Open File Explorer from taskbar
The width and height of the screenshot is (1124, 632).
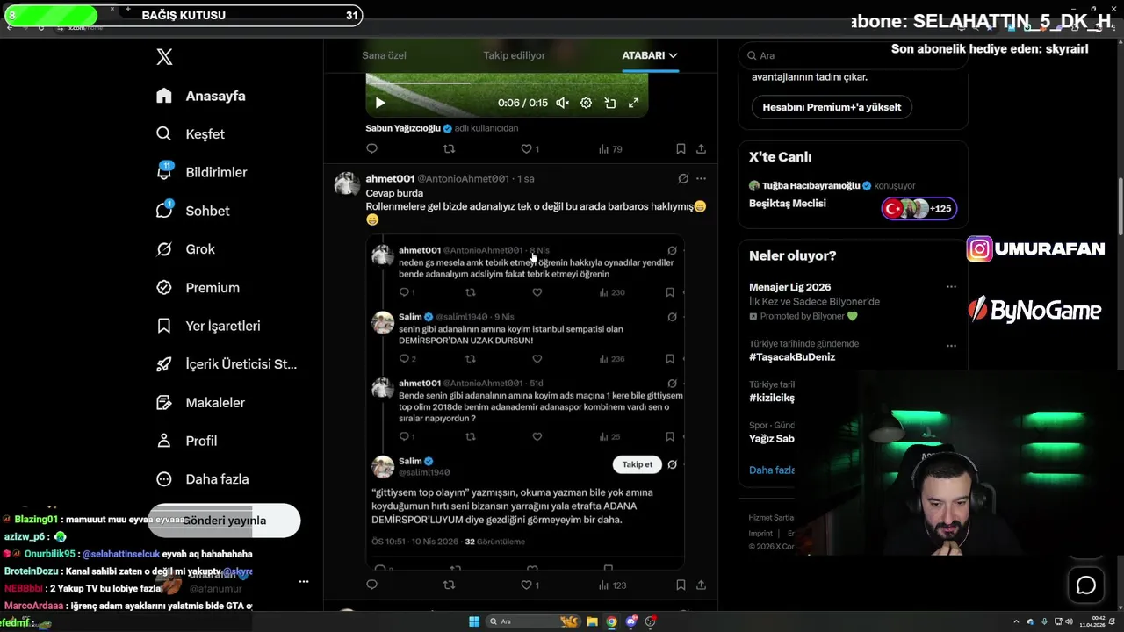pyautogui.click(x=592, y=621)
